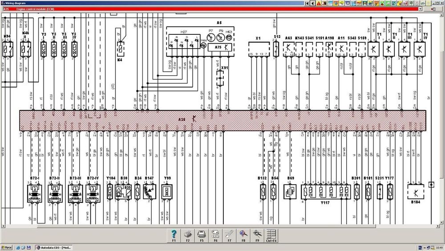Close the diagram with Ctrl+F4 button

(x=271, y=236)
